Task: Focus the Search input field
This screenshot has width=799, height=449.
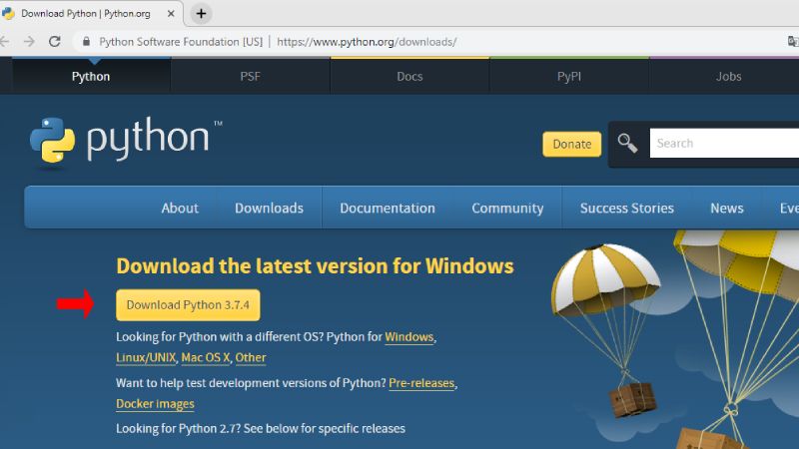Action: tap(724, 143)
